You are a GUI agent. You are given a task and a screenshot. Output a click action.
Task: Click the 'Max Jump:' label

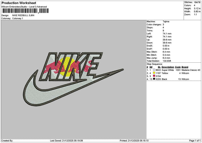click(x=152, y=58)
